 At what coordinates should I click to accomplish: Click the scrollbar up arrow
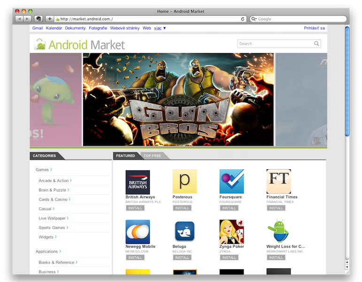point(347,262)
